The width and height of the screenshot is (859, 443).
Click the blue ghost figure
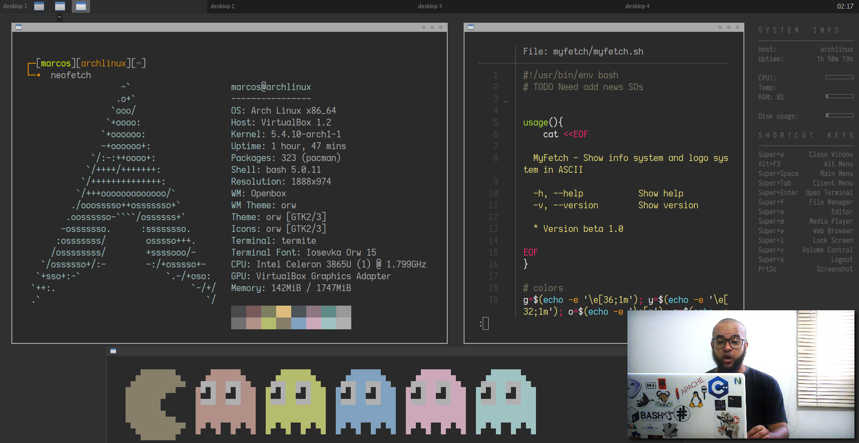(x=366, y=402)
